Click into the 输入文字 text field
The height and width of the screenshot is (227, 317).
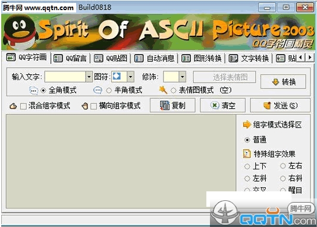(x=65, y=77)
